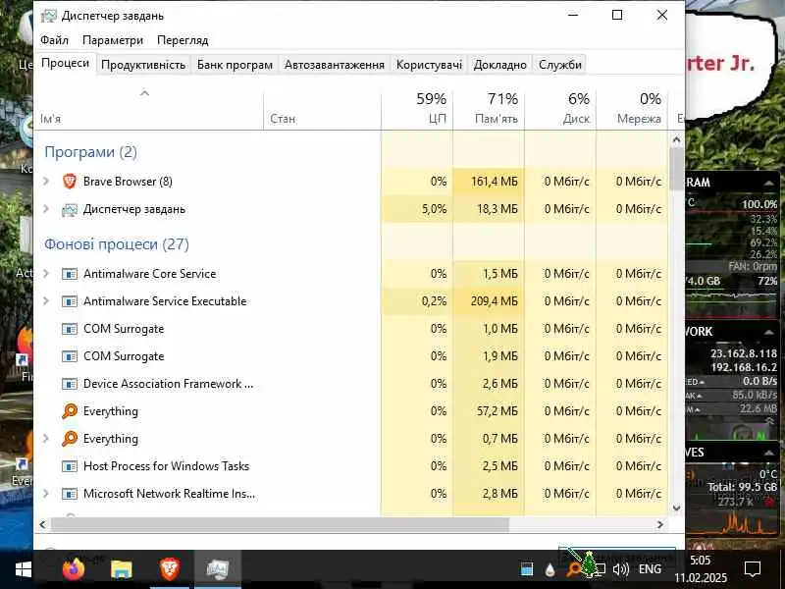Click the 209,4 МБ memory cell
Image resolution: width=785 pixels, height=589 pixels.
coord(489,301)
